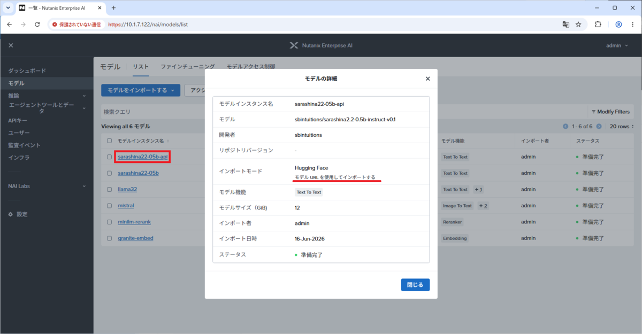Open the granite-embed model link

[135, 238]
